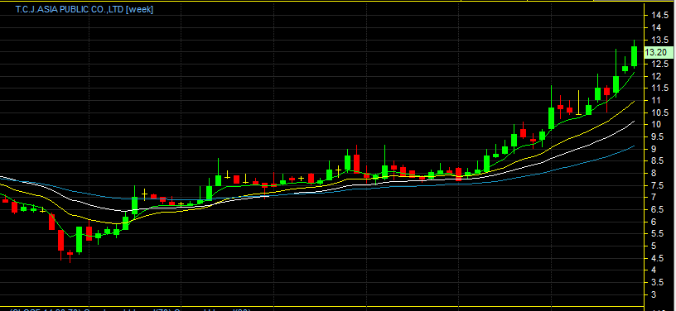Click the large red candle peaking above 9
The width and height of the screenshot is (676, 311).
(356, 164)
